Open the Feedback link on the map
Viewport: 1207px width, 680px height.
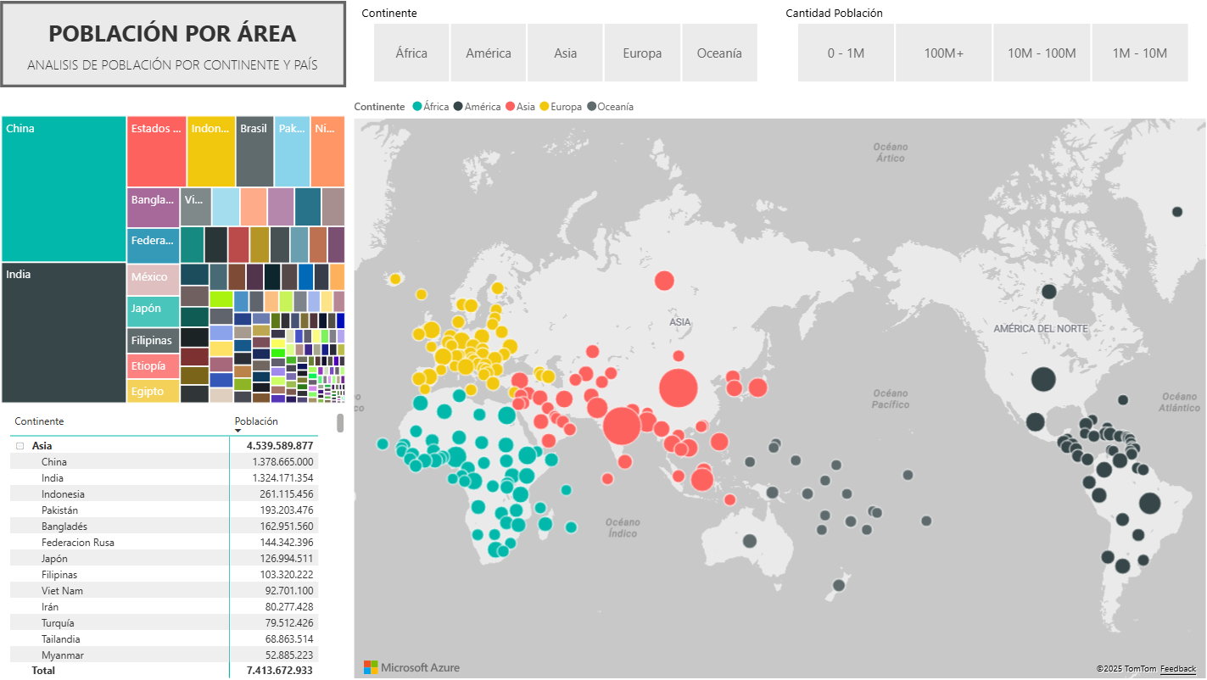pyautogui.click(x=1177, y=669)
